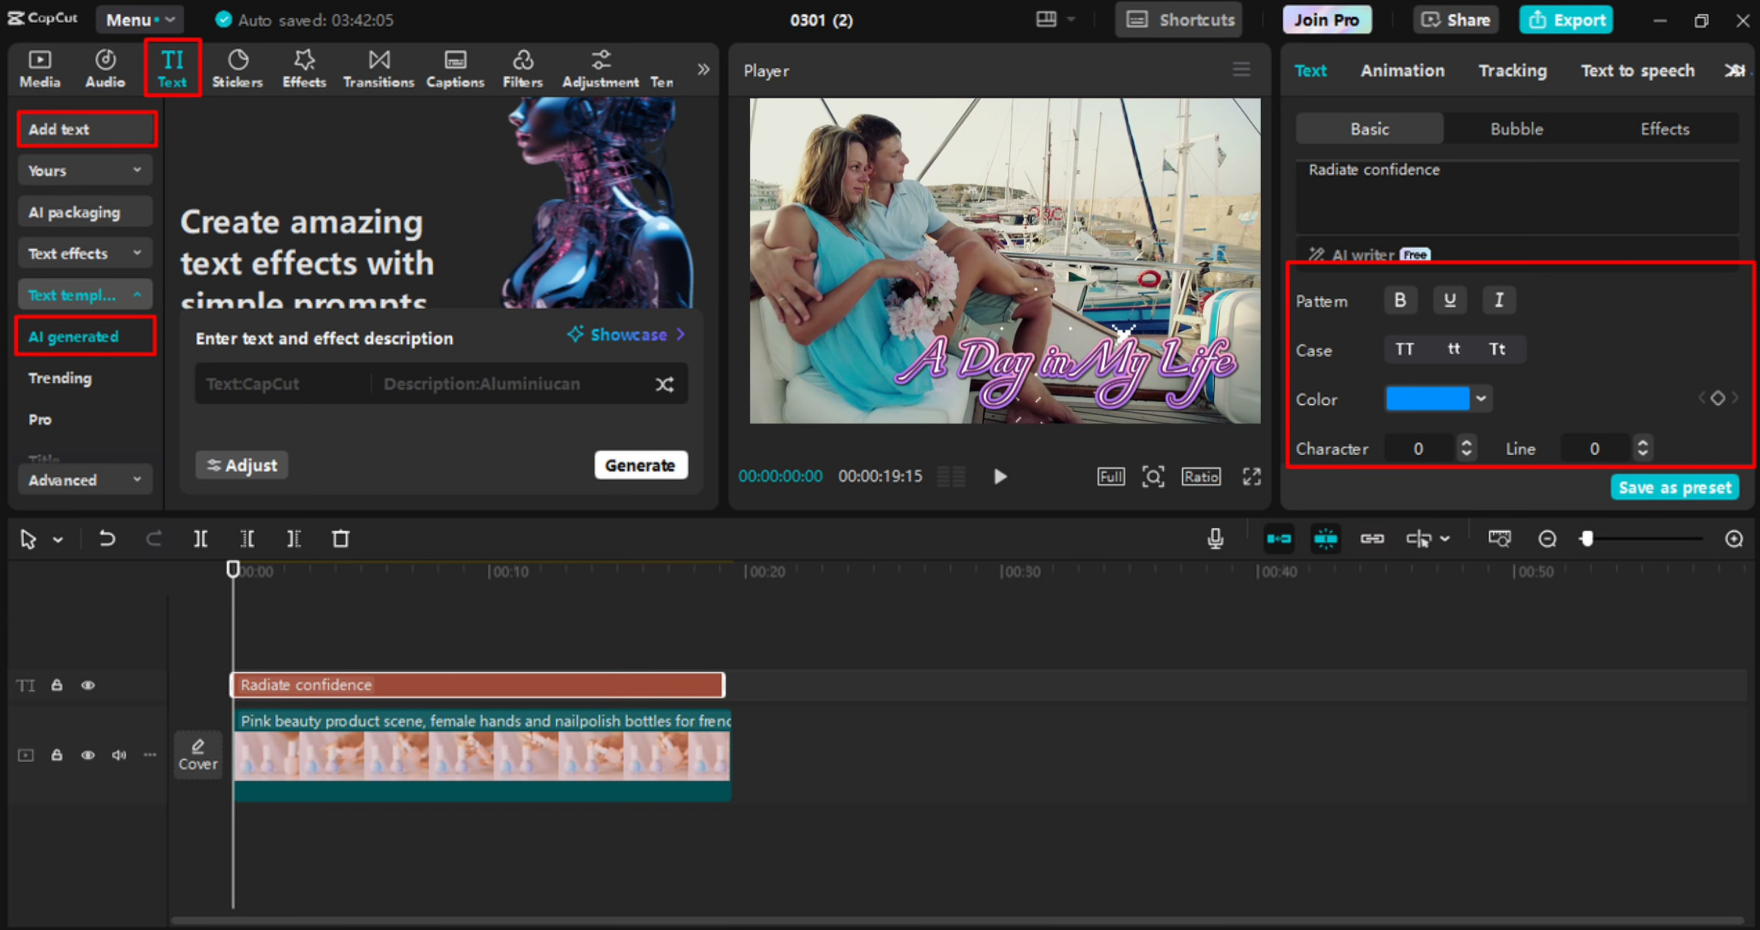Play the video in the Player
This screenshot has height=930, width=1760.
pyautogui.click(x=1000, y=476)
